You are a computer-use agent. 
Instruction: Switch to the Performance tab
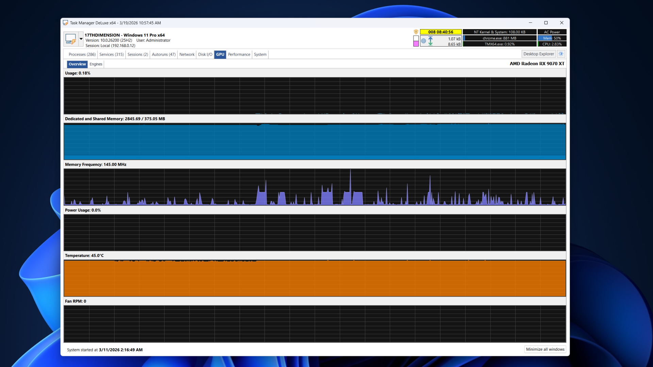[x=239, y=54]
